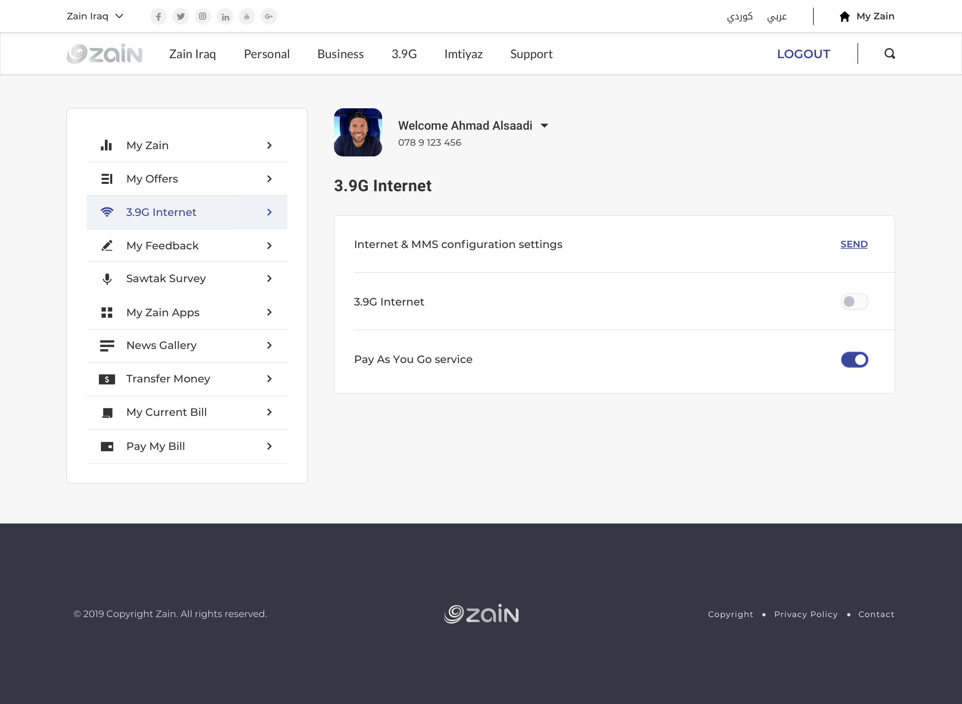Switch language to Arabic عربي
This screenshot has width=962, height=704.
[x=777, y=17]
